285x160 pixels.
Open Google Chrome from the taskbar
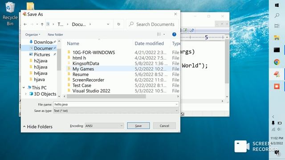click(277, 62)
